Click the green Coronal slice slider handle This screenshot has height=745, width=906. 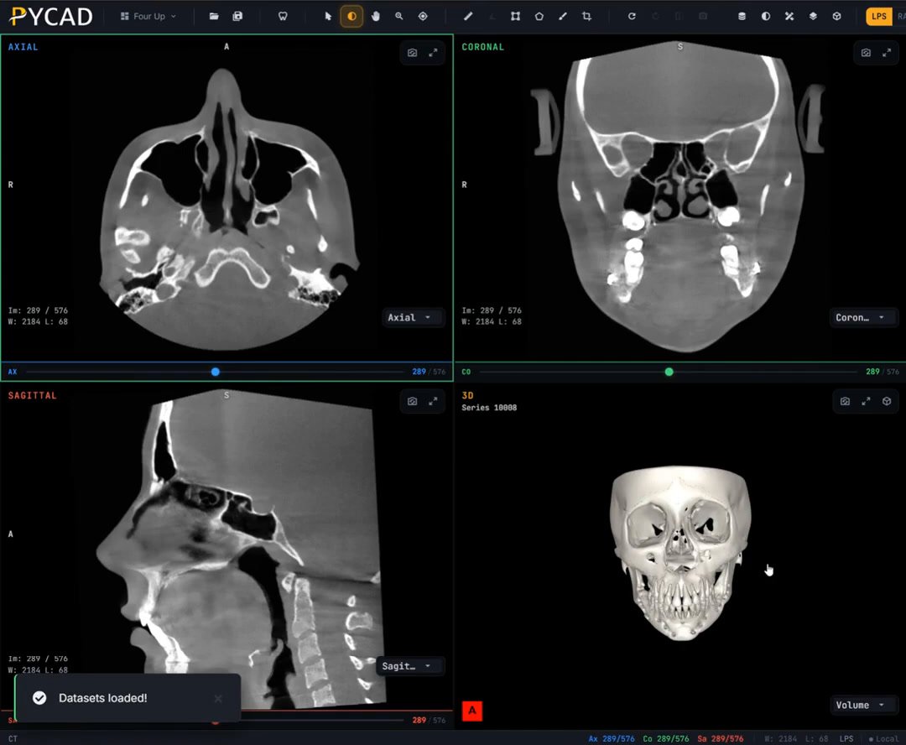[x=669, y=372]
